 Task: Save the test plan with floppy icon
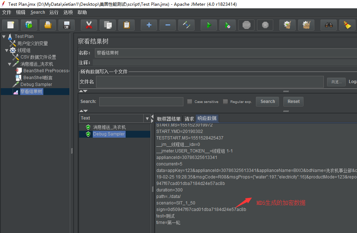[66, 25]
